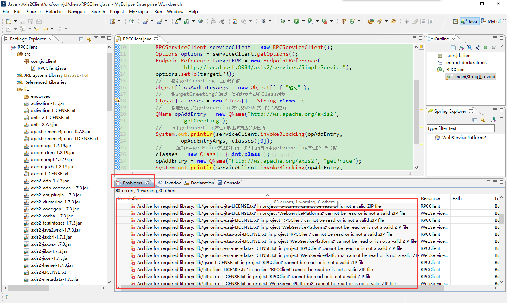Viewport: 507px width, 303px height.
Task: Click the Debug bug icon in the toolbar
Action: coord(282,21)
